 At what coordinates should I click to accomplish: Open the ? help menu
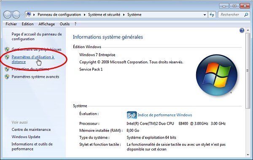[75, 24]
